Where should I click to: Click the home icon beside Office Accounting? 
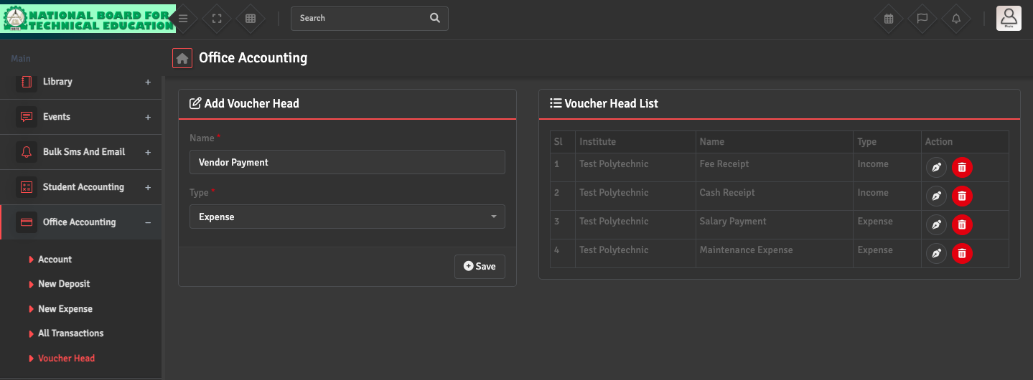click(182, 58)
